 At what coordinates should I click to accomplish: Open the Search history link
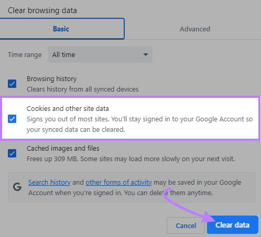click(x=49, y=183)
